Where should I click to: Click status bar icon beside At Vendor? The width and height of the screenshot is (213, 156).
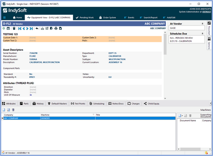pos(3,153)
